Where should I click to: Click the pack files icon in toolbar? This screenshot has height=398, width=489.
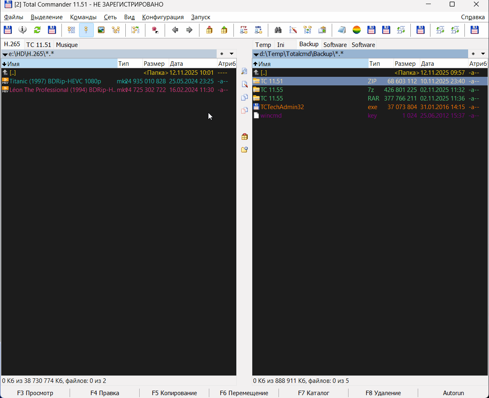(209, 30)
